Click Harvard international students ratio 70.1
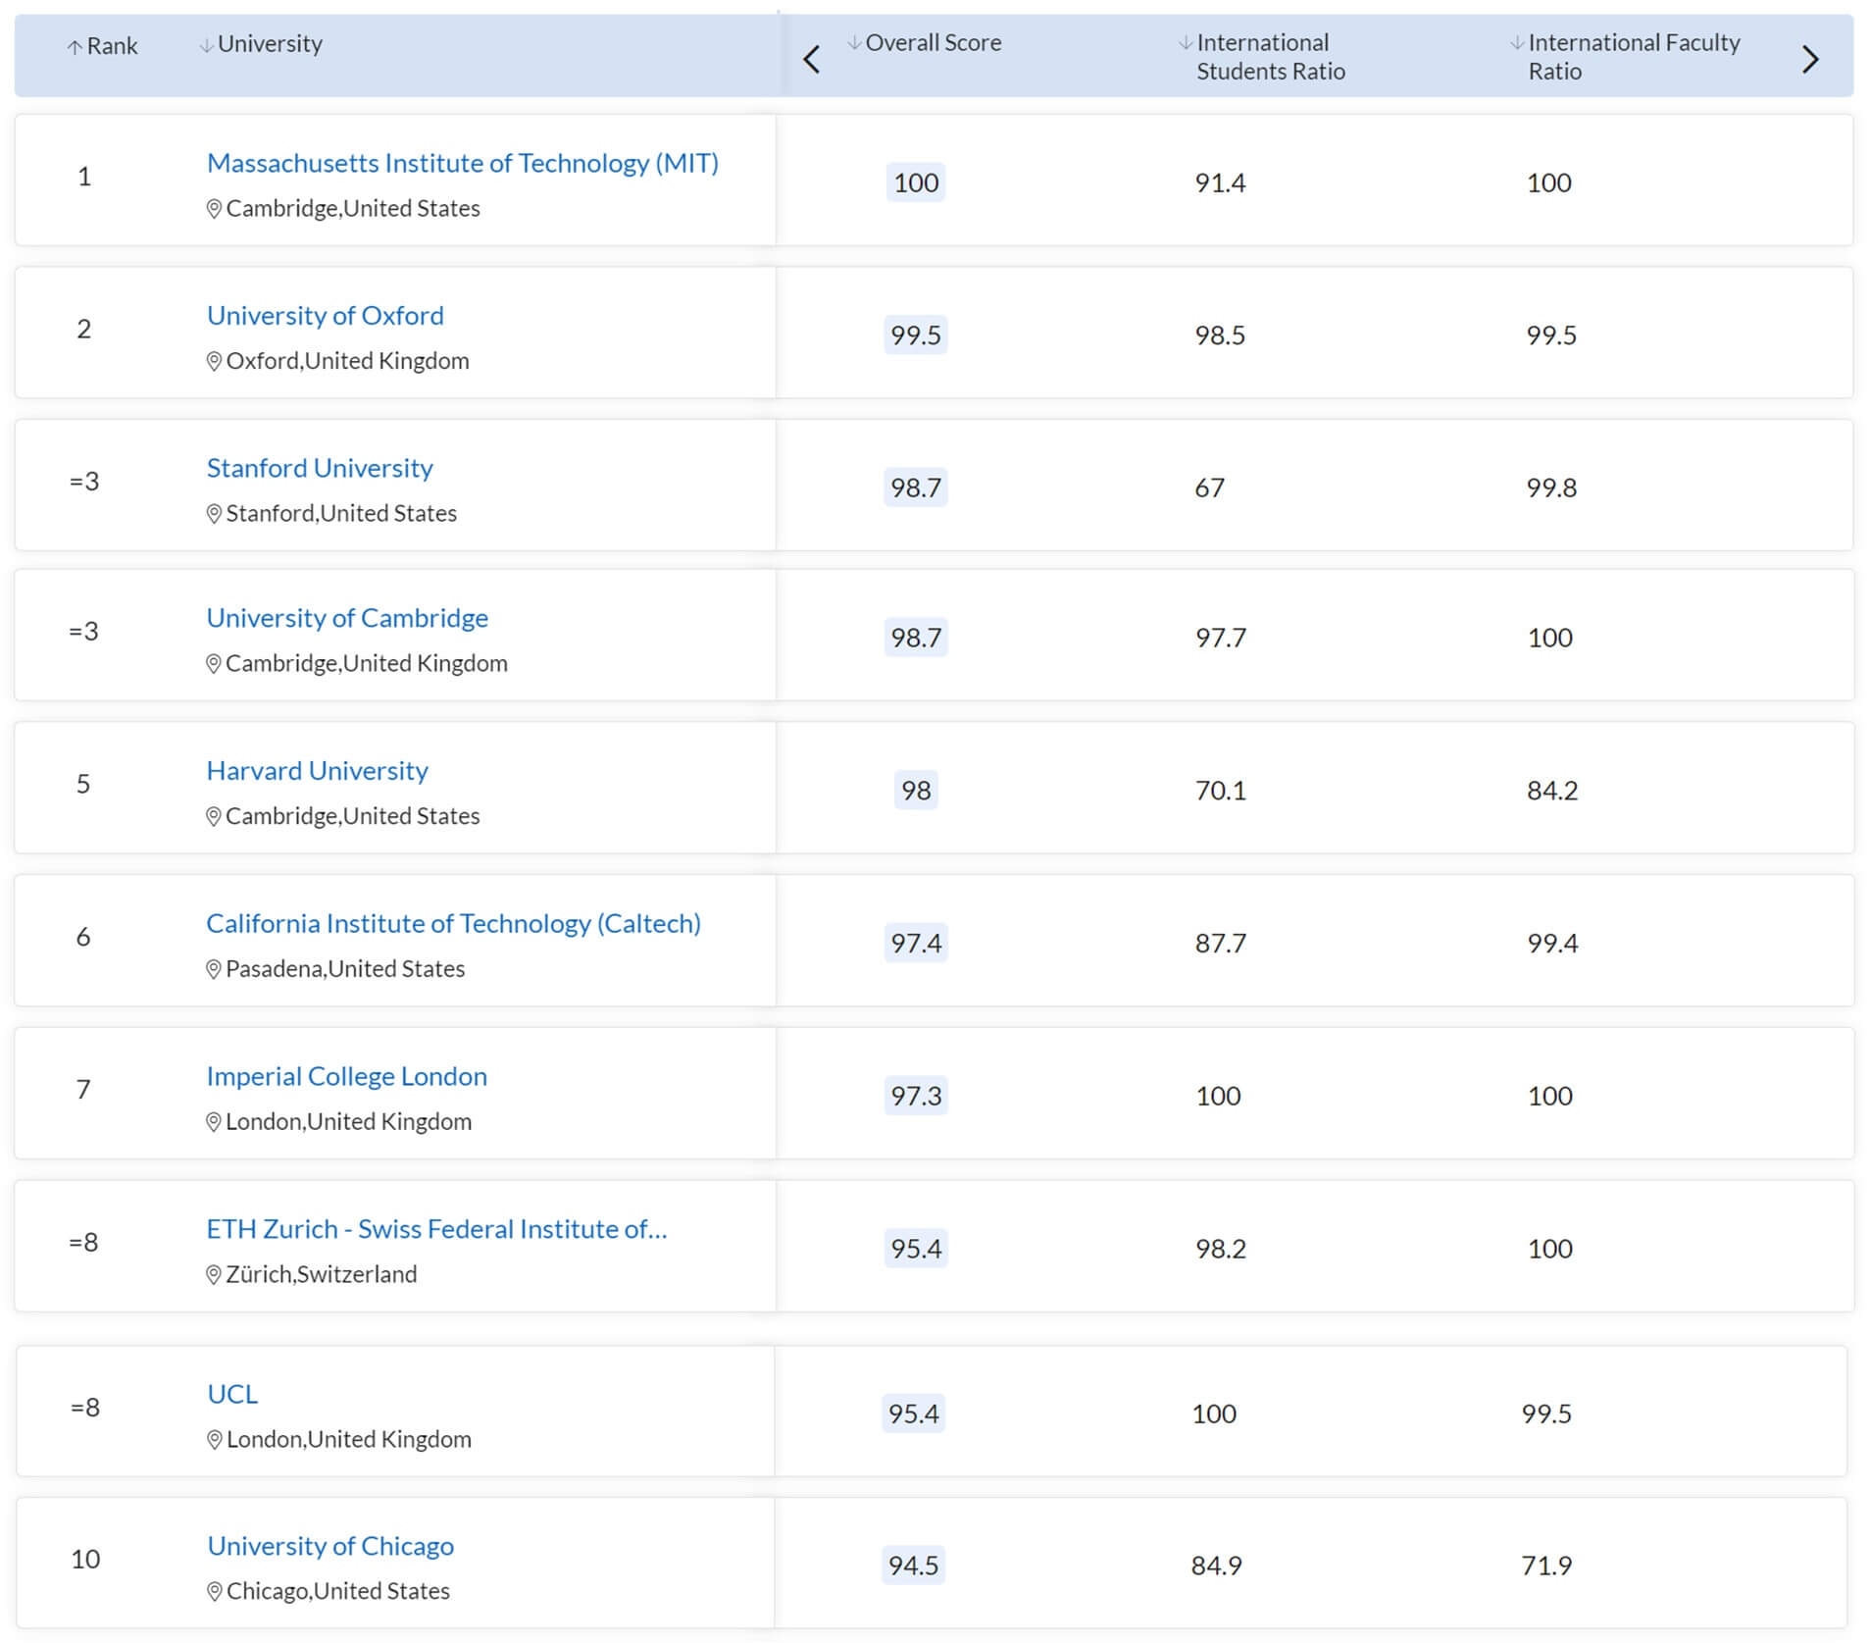 point(1221,791)
